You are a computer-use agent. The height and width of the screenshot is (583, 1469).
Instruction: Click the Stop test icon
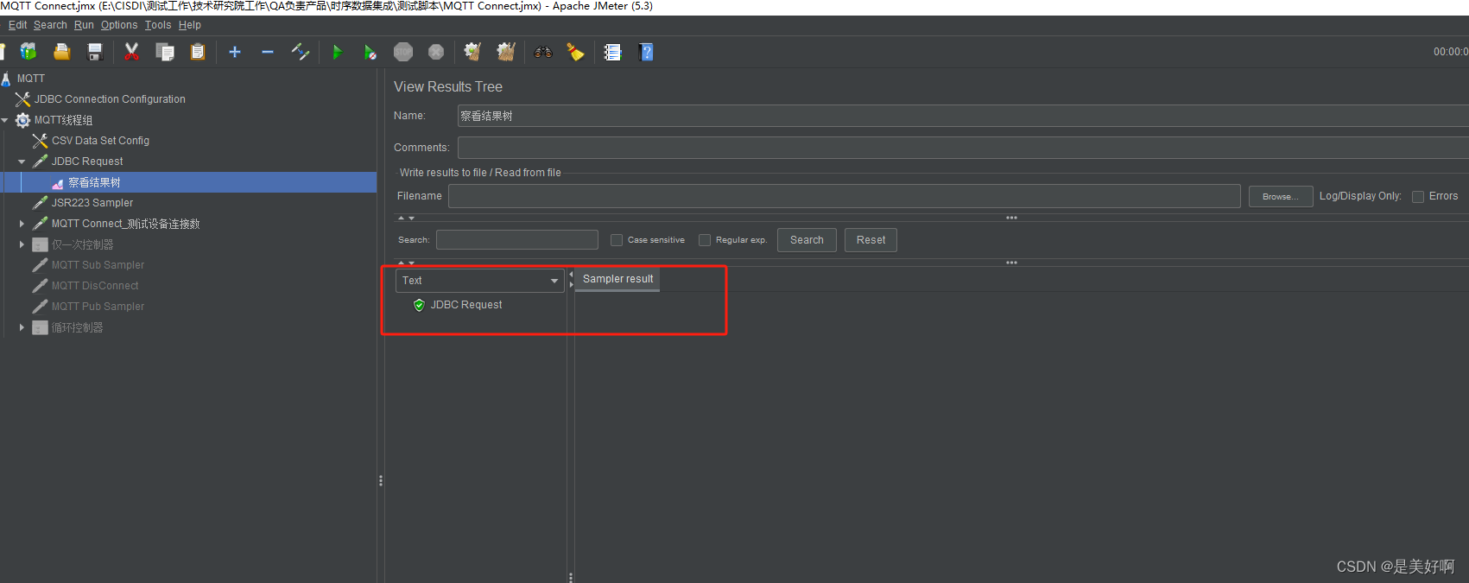pyautogui.click(x=403, y=52)
